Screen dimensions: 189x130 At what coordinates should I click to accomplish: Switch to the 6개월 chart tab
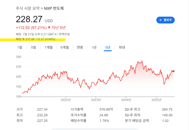(65, 47)
